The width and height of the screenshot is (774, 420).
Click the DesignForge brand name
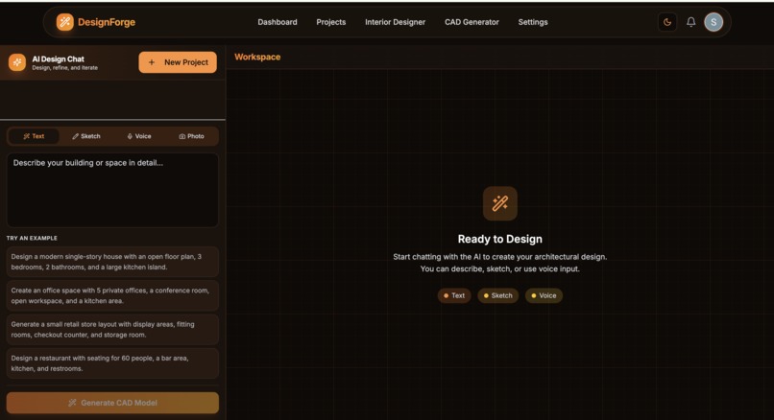(107, 22)
